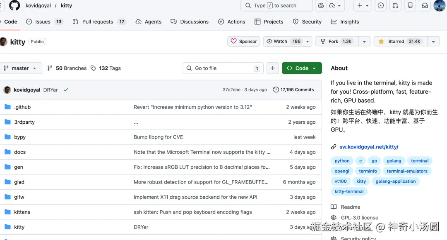Switch to the Insights tab
The image size is (447, 240).
click(x=345, y=21)
